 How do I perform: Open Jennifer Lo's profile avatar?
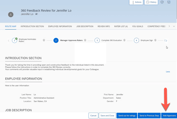coord(11,15)
